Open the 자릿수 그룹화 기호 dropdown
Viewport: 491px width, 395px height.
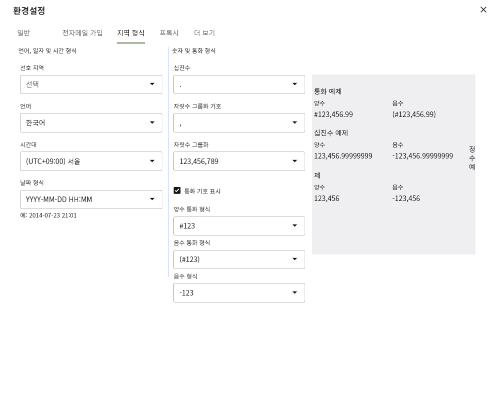coord(295,123)
